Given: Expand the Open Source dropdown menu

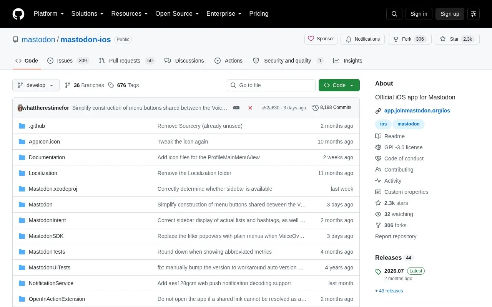Looking at the screenshot, I should tap(177, 14).
